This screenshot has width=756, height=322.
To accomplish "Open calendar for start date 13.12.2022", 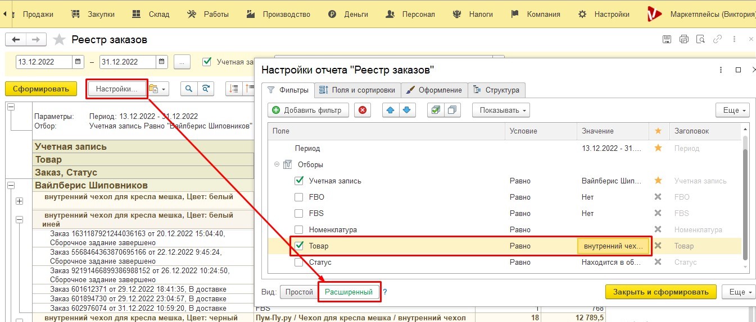I will [x=78, y=62].
